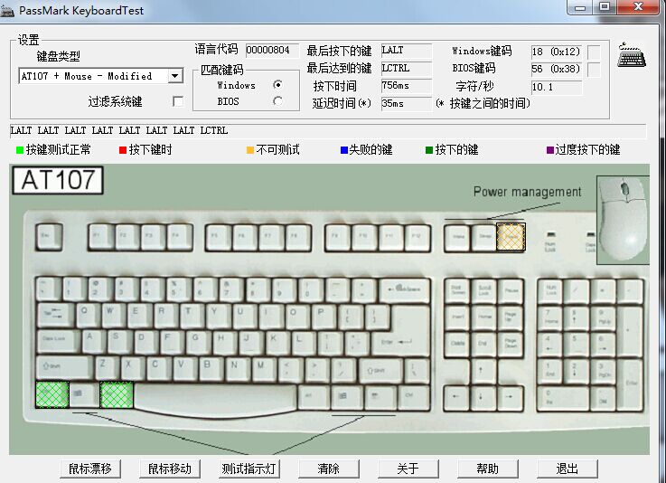This screenshot has width=666, height=483.
Task: Click the 最后按下的键 field showing LALT
Action: click(x=407, y=50)
